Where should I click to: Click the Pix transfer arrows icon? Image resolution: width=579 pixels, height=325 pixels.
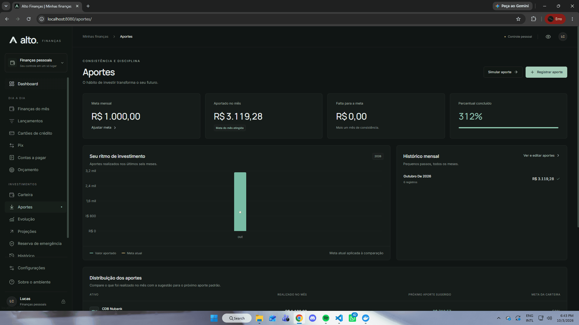coord(12,145)
